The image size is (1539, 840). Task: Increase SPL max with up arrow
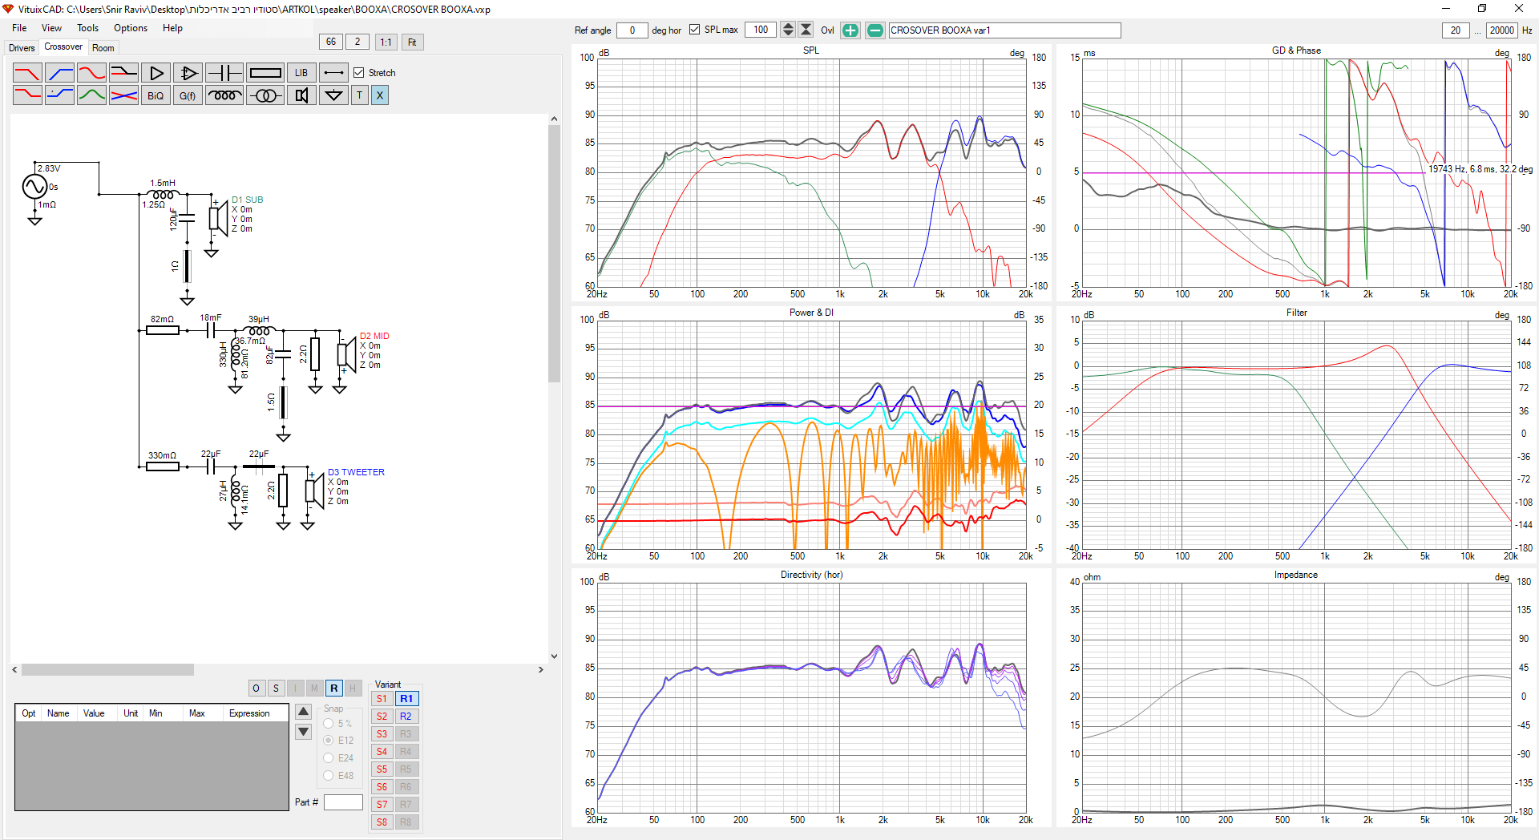point(788,26)
